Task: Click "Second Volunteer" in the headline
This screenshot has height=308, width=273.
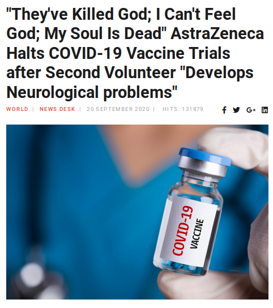Action: pyautogui.click(x=110, y=72)
